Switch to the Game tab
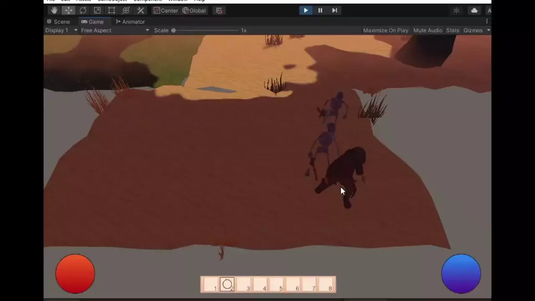The image size is (535, 301). (x=92, y=22)
